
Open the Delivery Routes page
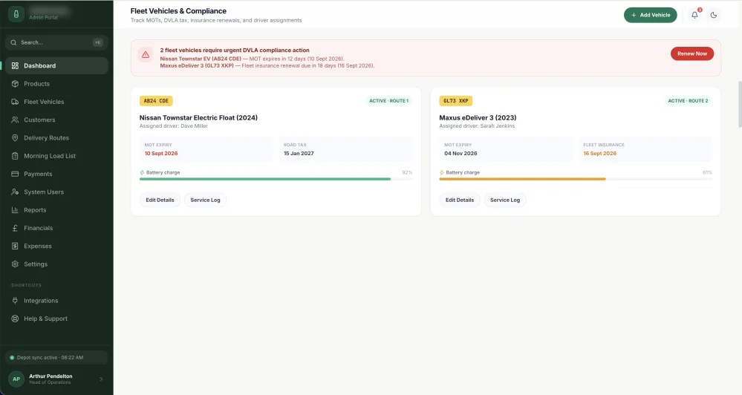tap(56, 137)
